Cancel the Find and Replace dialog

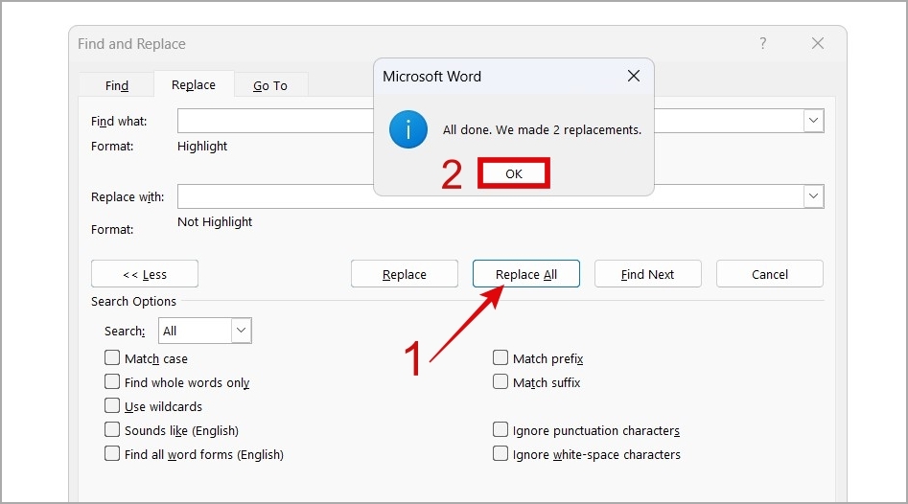tap(769, 274)
